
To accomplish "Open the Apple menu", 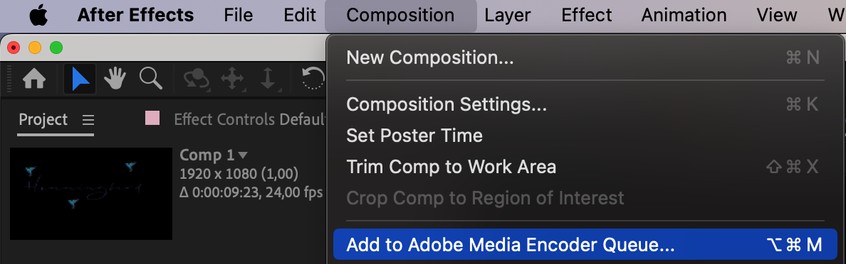I will click(38, 15).
